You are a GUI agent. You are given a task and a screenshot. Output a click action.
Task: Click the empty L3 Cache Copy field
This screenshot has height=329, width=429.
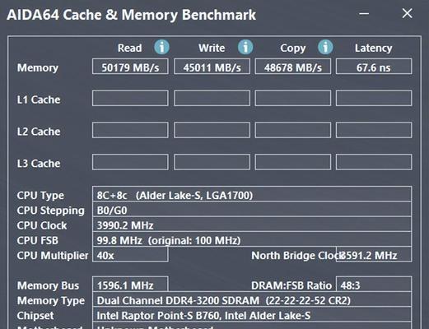tap(293, 162)
